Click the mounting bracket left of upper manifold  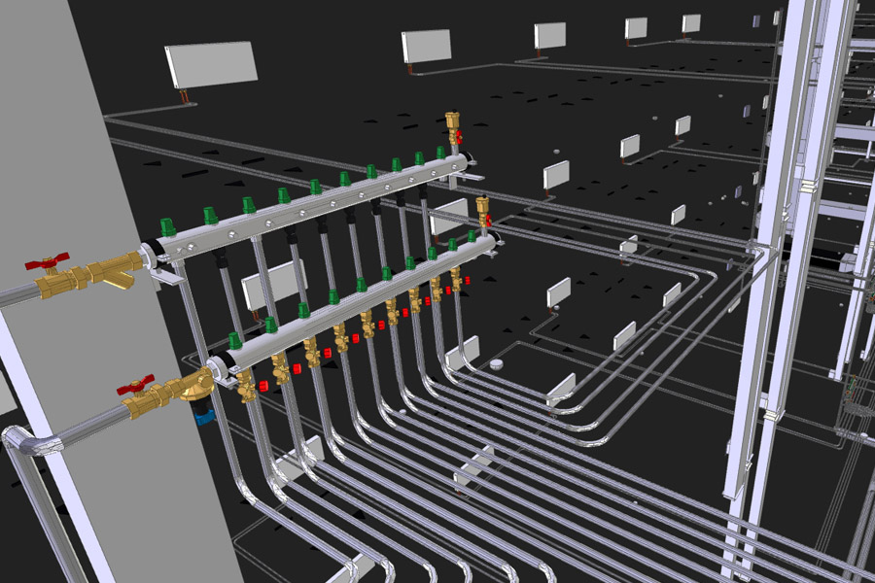point(168,278)
